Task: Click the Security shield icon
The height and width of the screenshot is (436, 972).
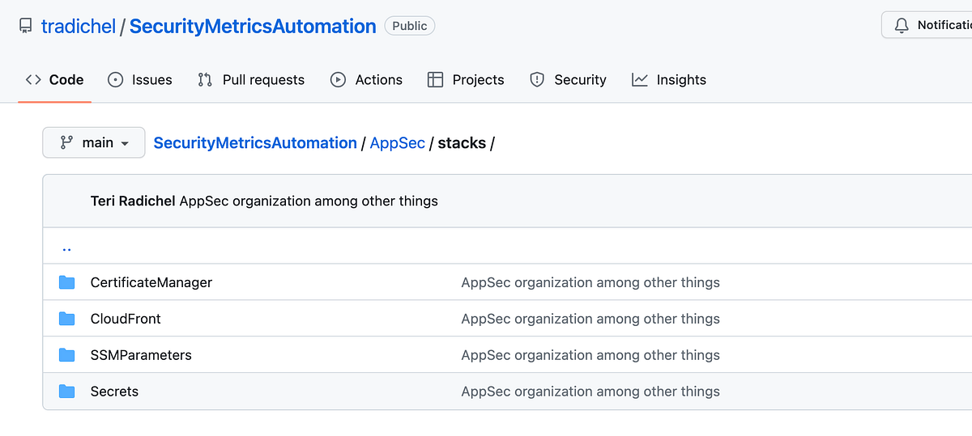Action: click(536, 79)
